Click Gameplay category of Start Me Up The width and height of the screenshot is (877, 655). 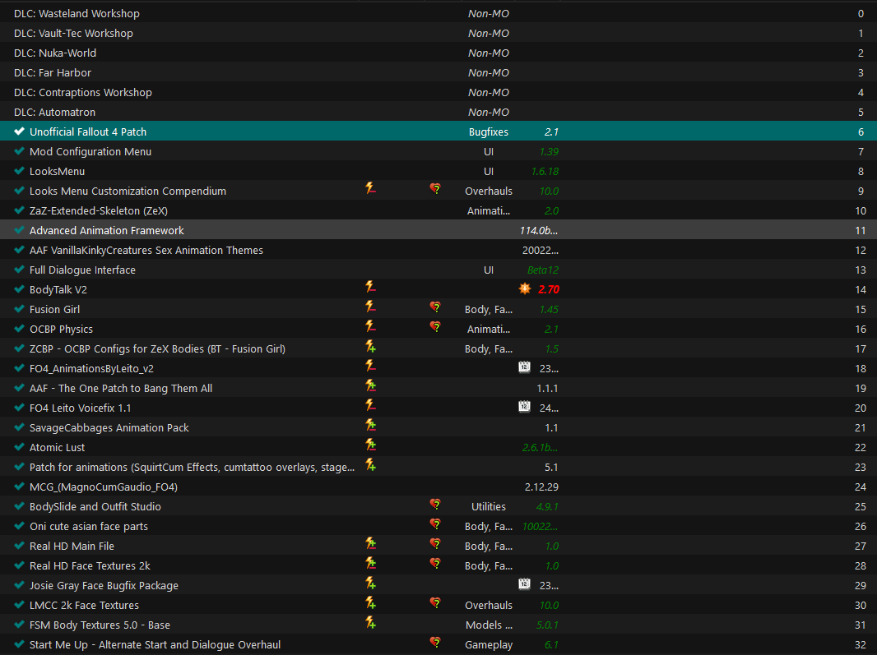tap(489, 644)
